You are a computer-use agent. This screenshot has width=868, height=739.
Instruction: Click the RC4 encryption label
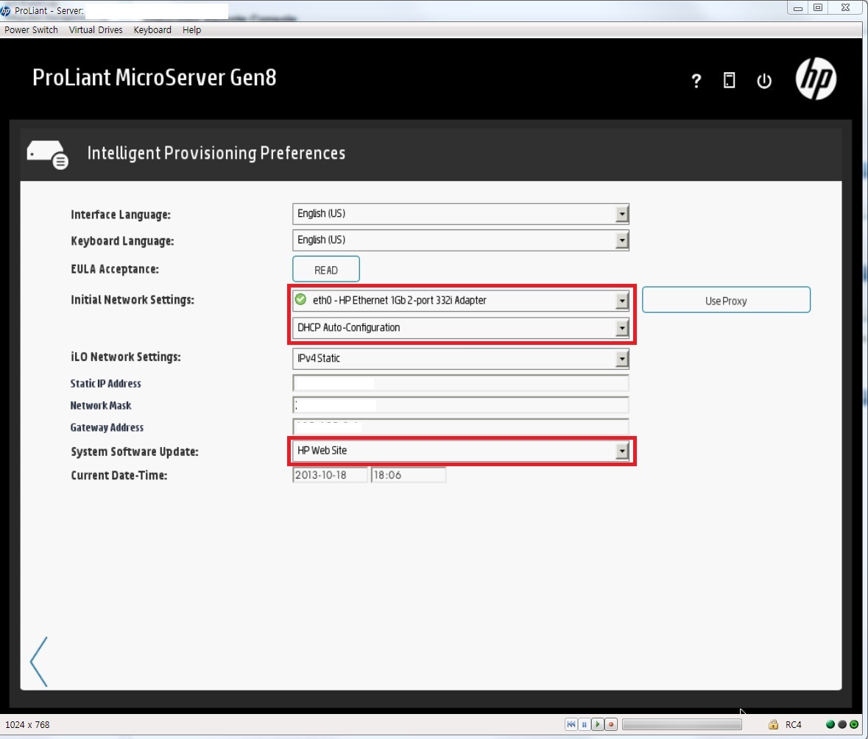793,724
